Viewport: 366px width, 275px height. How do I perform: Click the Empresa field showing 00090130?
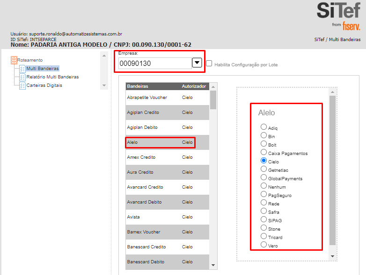(x=155, y=63)
